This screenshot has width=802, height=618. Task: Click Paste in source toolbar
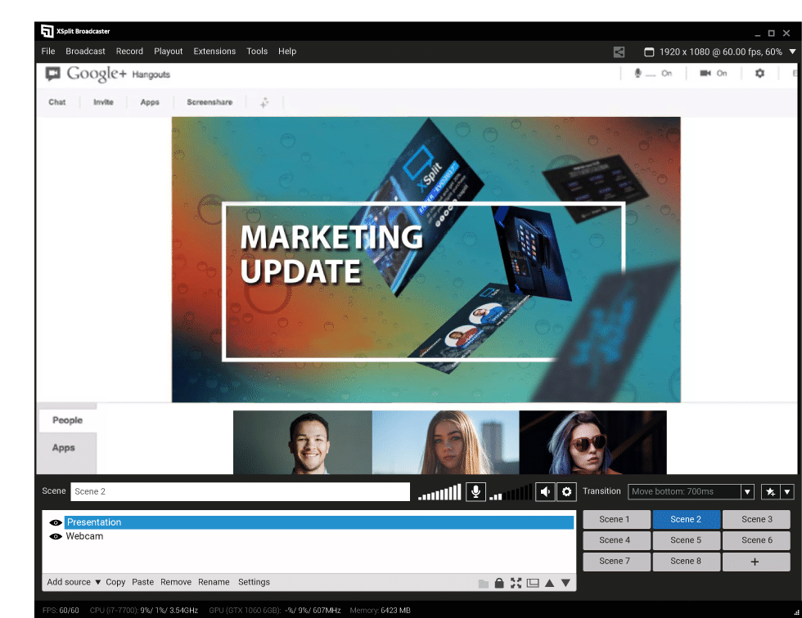142,582
